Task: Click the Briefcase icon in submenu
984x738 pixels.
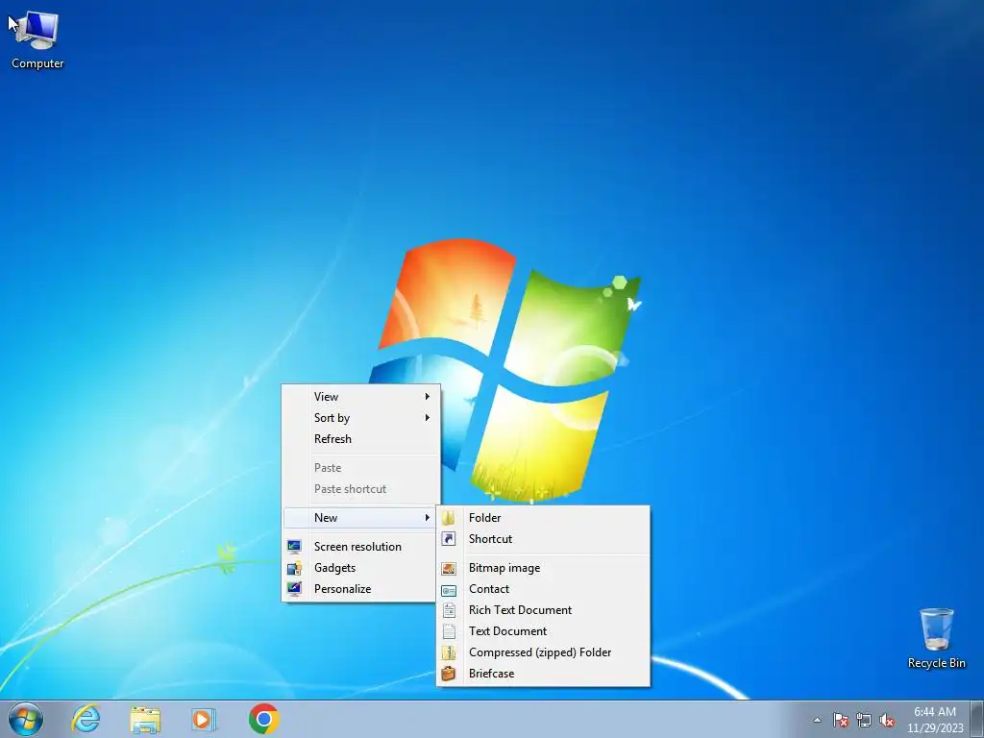Action: (x=449, y=674)
